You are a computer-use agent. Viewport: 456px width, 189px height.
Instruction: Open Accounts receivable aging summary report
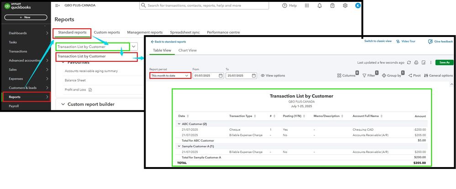(x=91, y=71)
